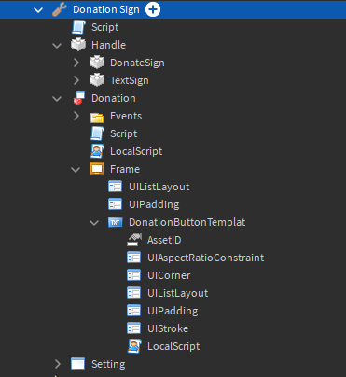
Task: Click the UICorner icon
Action: pos(133,275)
